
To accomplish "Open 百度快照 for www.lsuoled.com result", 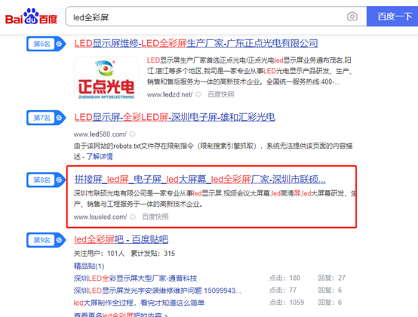I will point(155,217).
